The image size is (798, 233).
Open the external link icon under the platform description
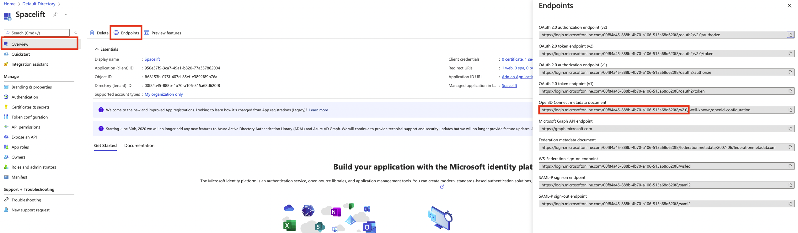pyautogui.click(x=442, y=187)
